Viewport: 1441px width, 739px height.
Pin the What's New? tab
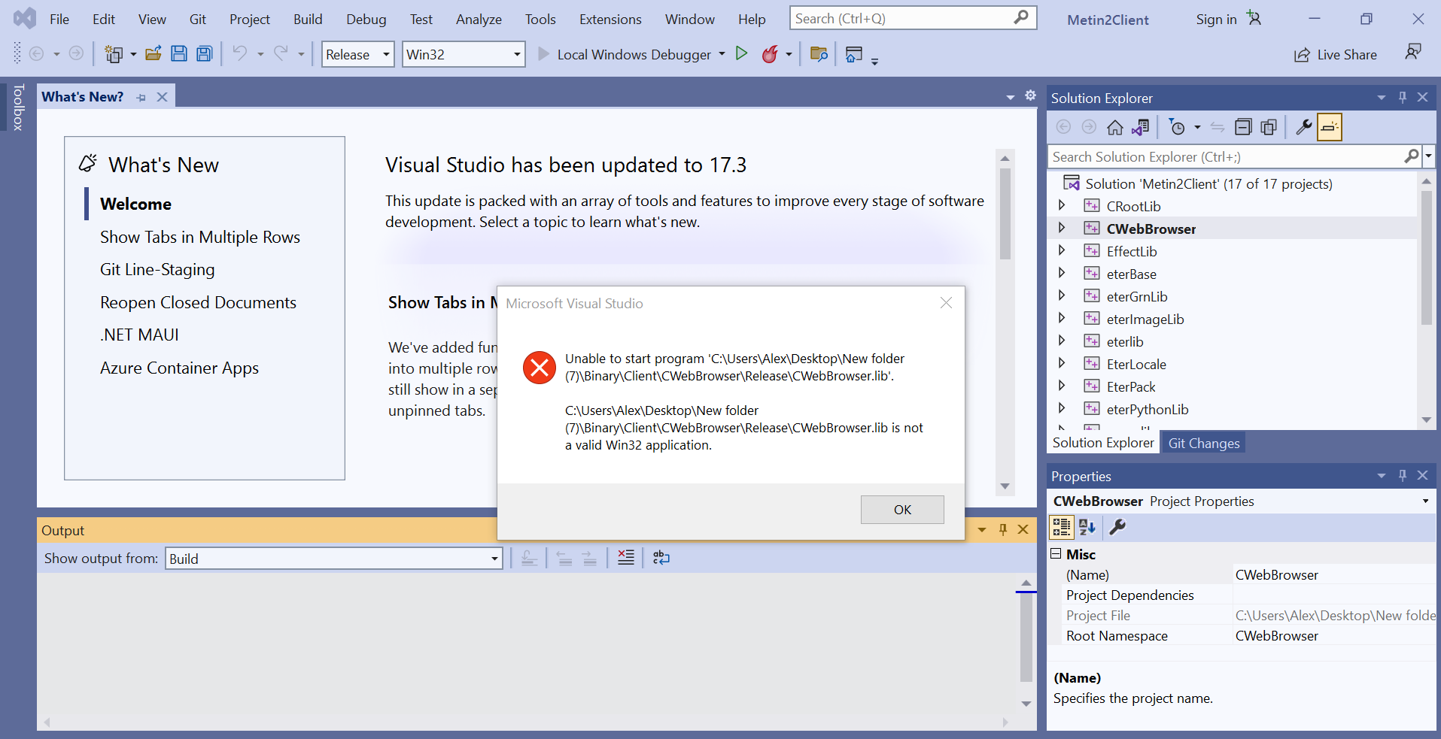[141, 98]
